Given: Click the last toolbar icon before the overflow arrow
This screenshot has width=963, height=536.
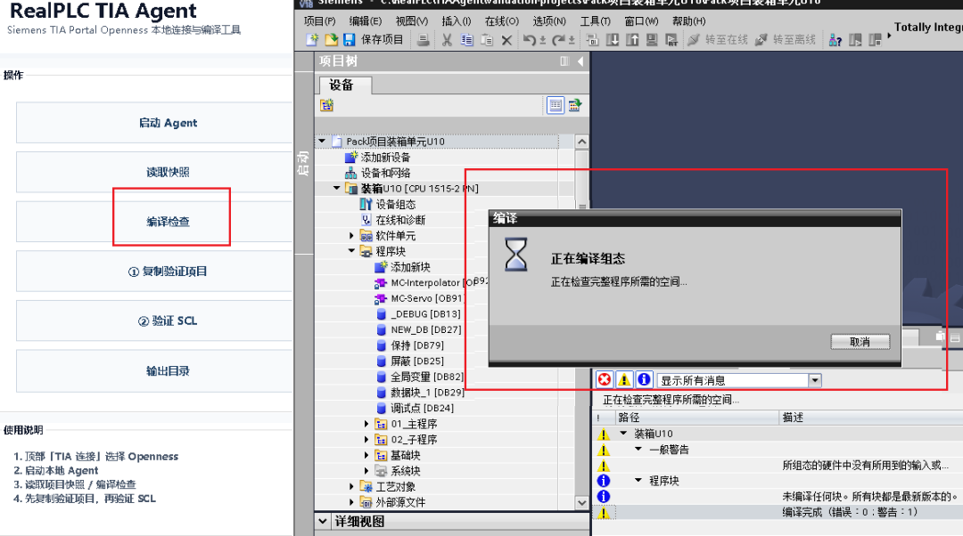Looking at the screenshot, I should click(876, 40).
